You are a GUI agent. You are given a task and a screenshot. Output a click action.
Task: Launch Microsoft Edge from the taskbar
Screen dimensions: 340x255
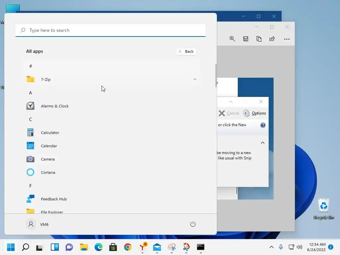pyautogui.click(x=98, y=247)
